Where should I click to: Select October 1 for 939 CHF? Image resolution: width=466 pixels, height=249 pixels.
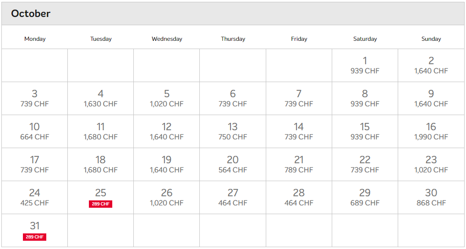365,65
